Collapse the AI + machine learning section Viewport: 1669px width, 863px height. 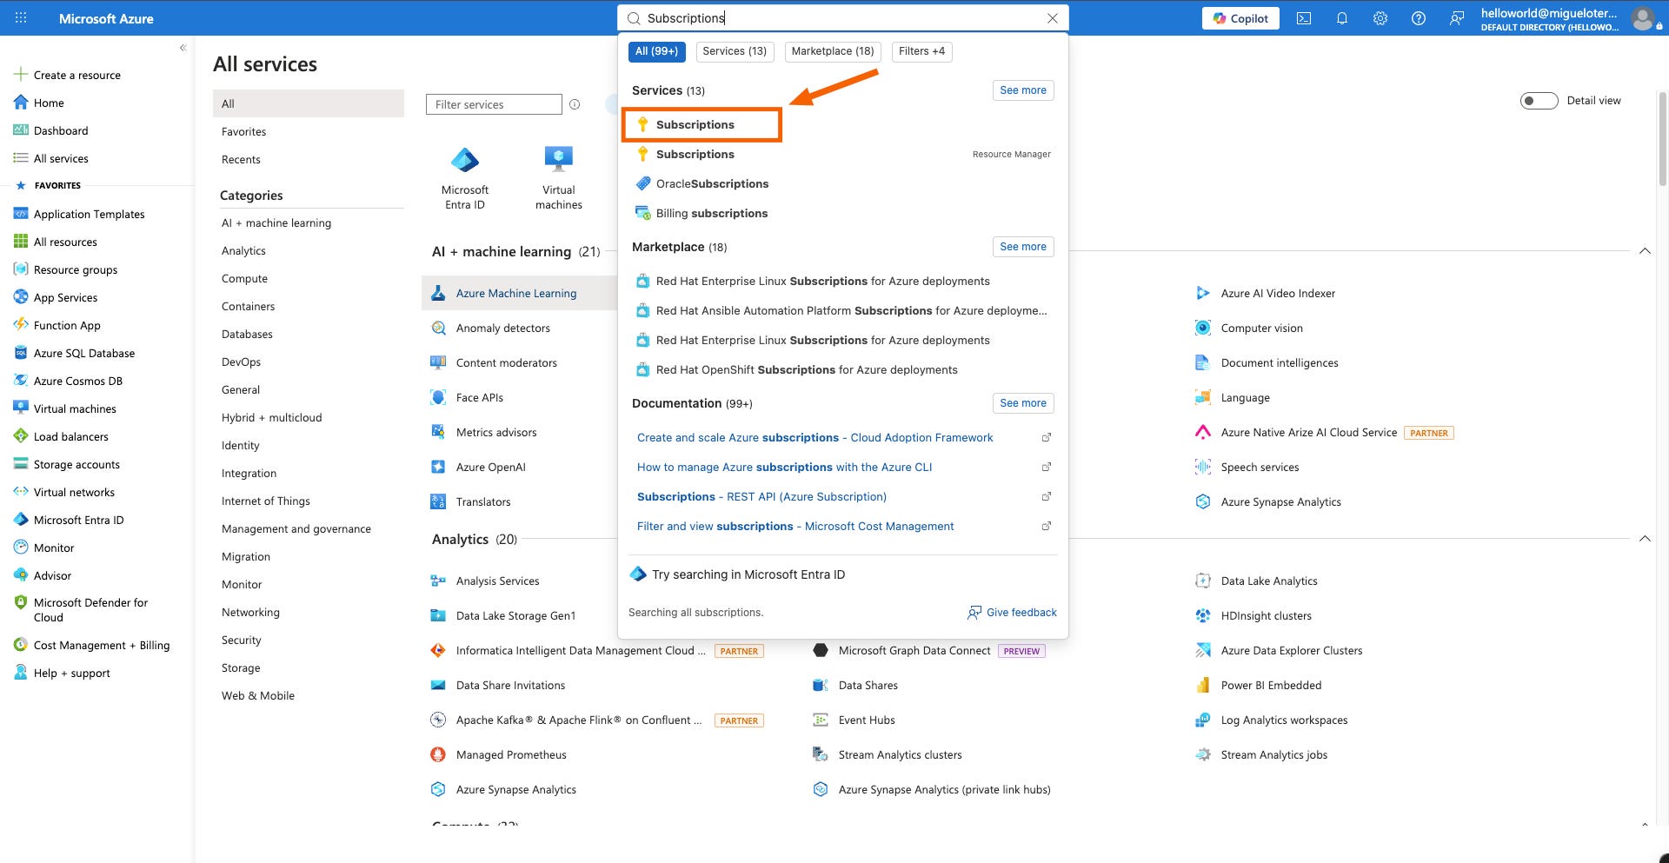[x=1645, y=251]
